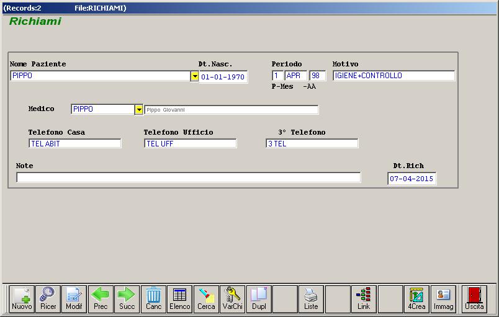The width and height of the screenshot is (499, 317).
Task: Click the File:RICHIAMI title bar text
Action: 101,8
